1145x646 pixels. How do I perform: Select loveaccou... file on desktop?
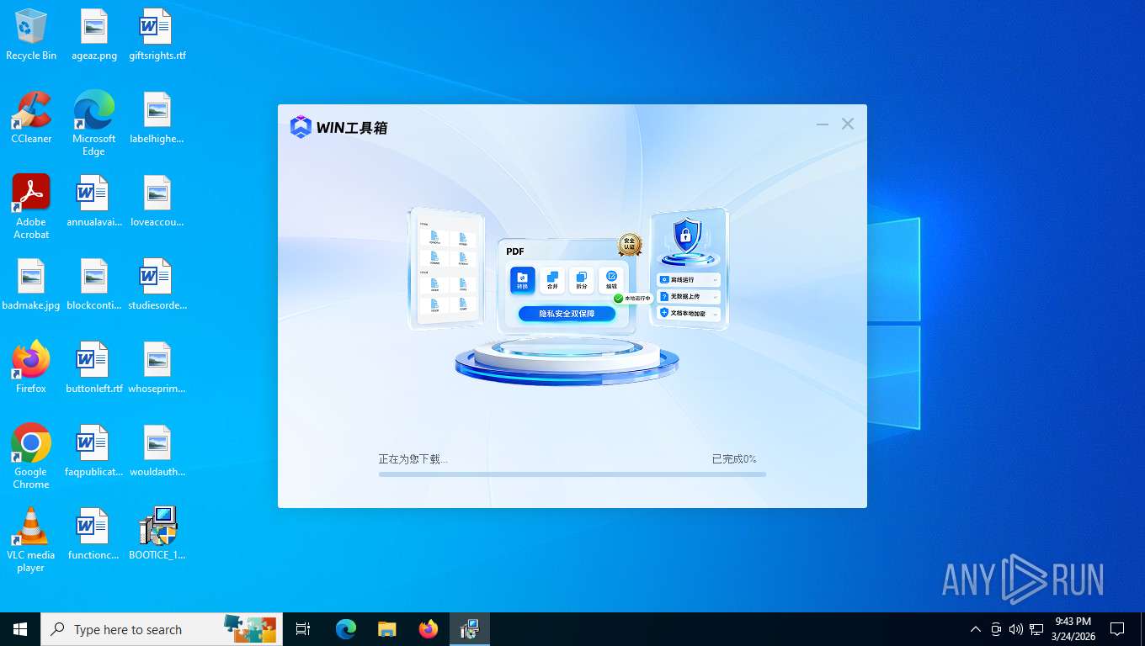point(157,201)
